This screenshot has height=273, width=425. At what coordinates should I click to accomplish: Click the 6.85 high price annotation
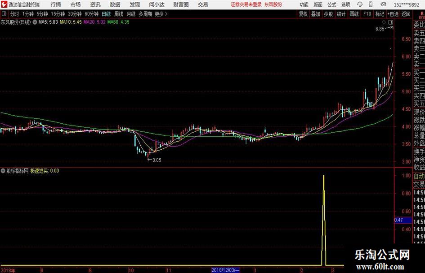pos(384,29)
